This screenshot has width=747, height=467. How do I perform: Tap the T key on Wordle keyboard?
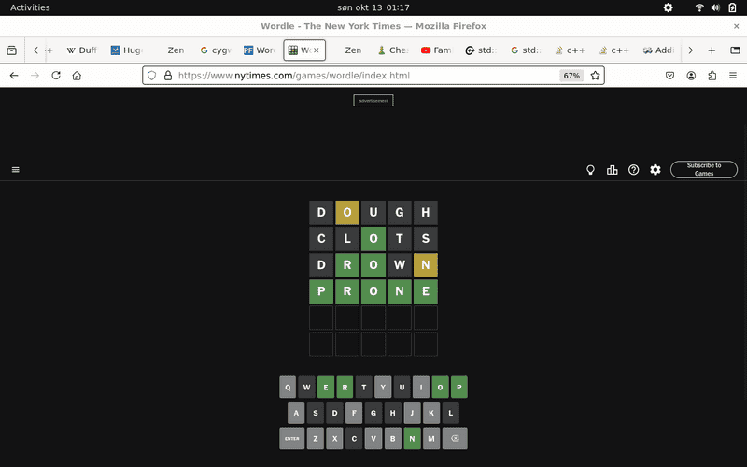coord(364,387)
